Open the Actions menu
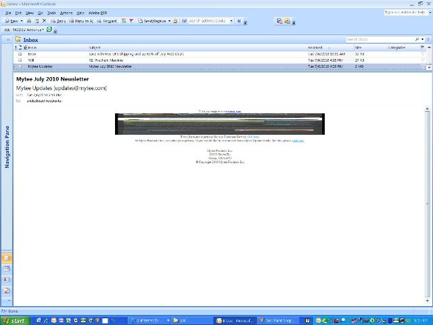This screenshot has height=325, width=433. coord(66,13)
